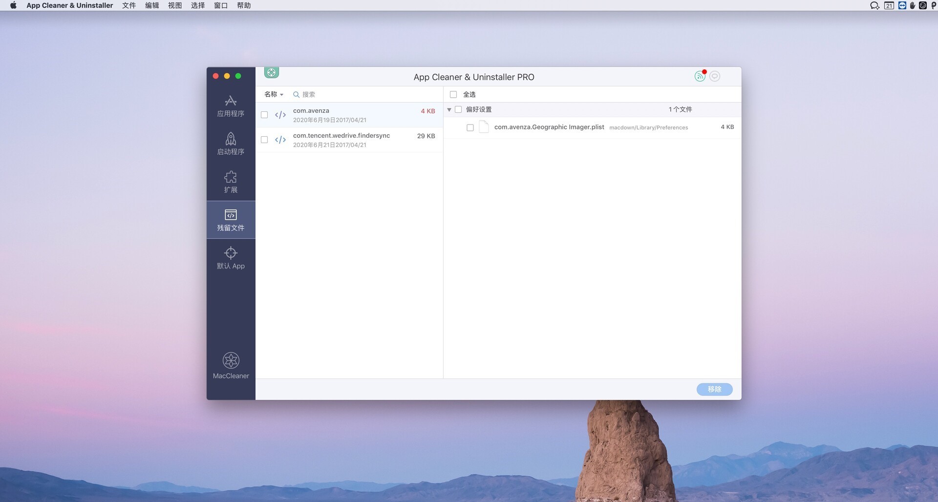Click the com.avenza.Geographic Imager.plist file name
938x502 pixels.
[x=549, y=127]
